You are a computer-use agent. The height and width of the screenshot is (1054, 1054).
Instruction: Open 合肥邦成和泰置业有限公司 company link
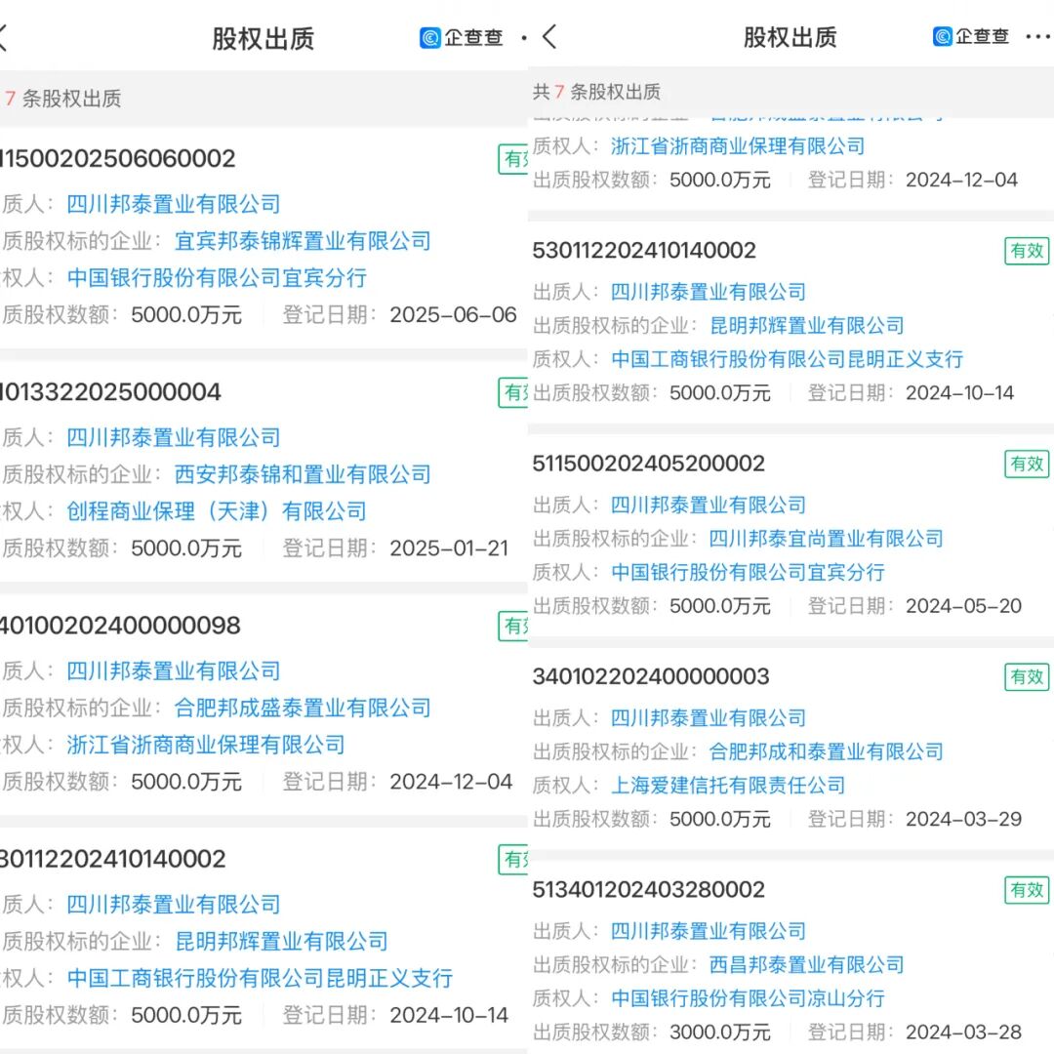point(826,751)
